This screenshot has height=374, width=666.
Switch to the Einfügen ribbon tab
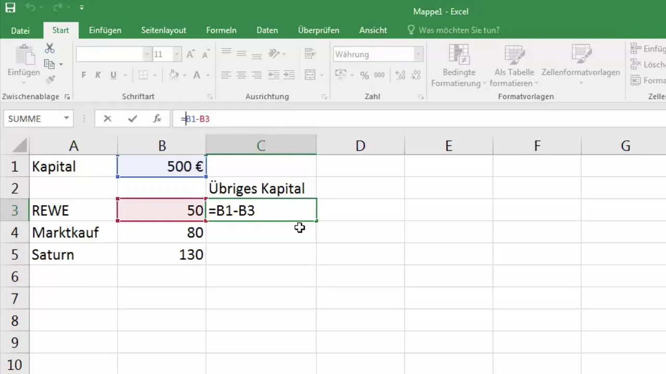coord(105,30)
